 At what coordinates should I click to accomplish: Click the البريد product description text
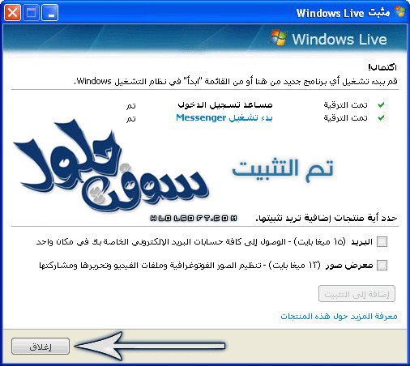(204, 241)
